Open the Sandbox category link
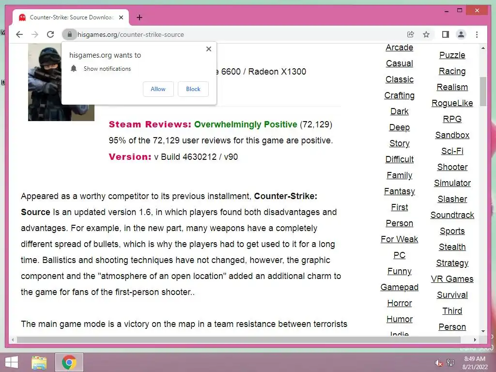 click(452, 135)
